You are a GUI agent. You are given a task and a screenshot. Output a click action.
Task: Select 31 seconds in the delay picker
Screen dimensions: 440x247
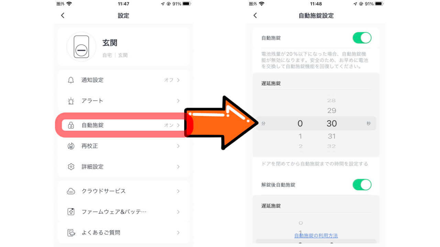332,136
